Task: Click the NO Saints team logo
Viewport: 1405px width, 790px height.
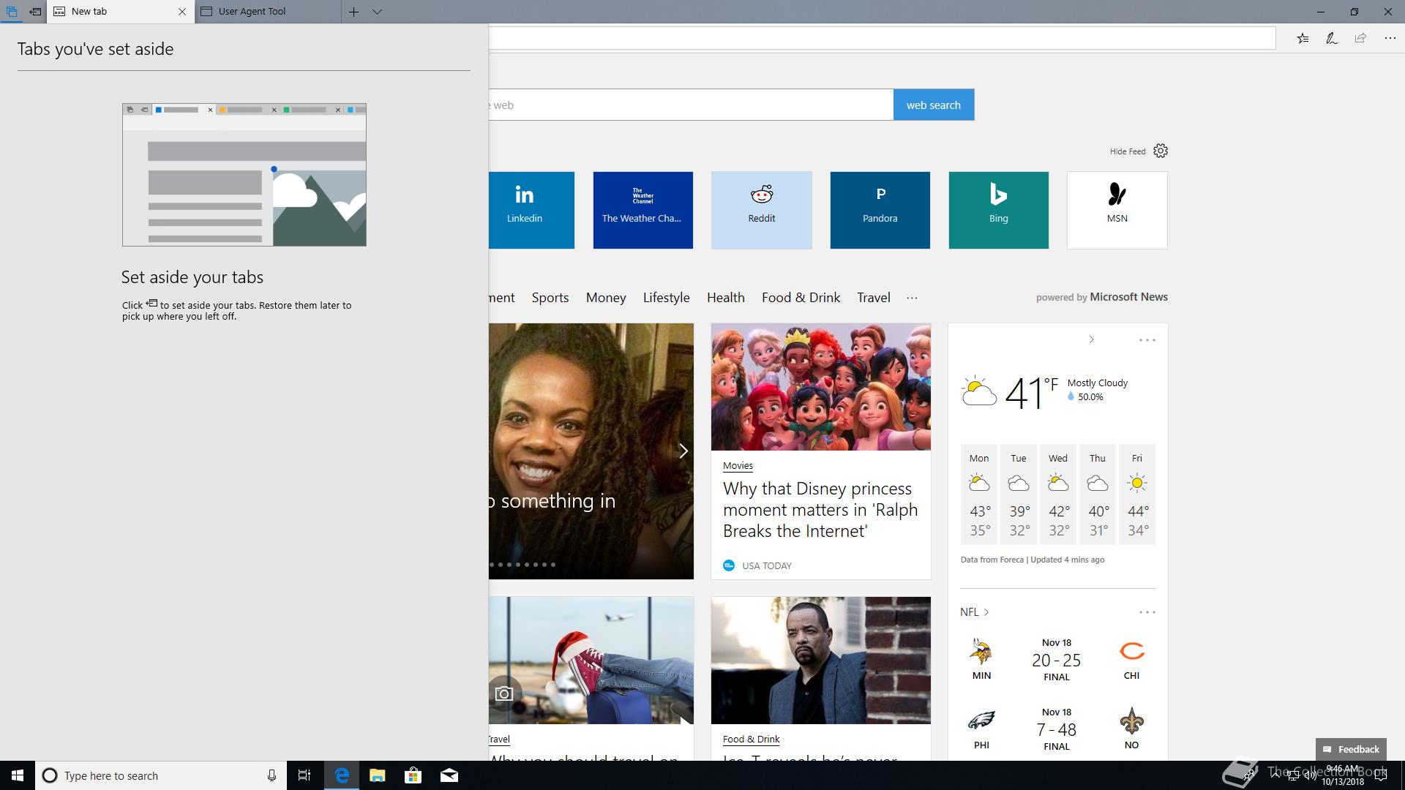Action: tap(1131, 721)
